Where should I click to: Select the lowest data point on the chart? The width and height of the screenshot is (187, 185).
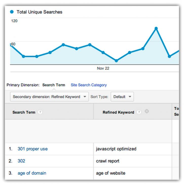116,61
